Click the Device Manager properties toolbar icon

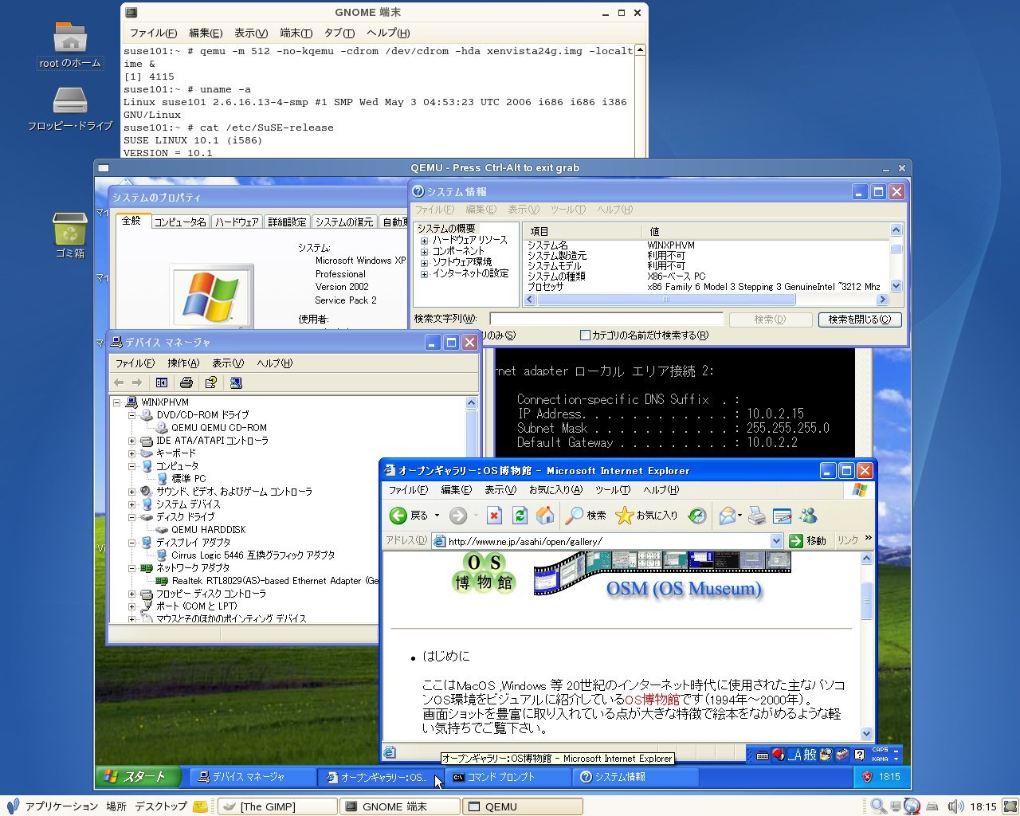pyautogui.click(x=211, y=382)
